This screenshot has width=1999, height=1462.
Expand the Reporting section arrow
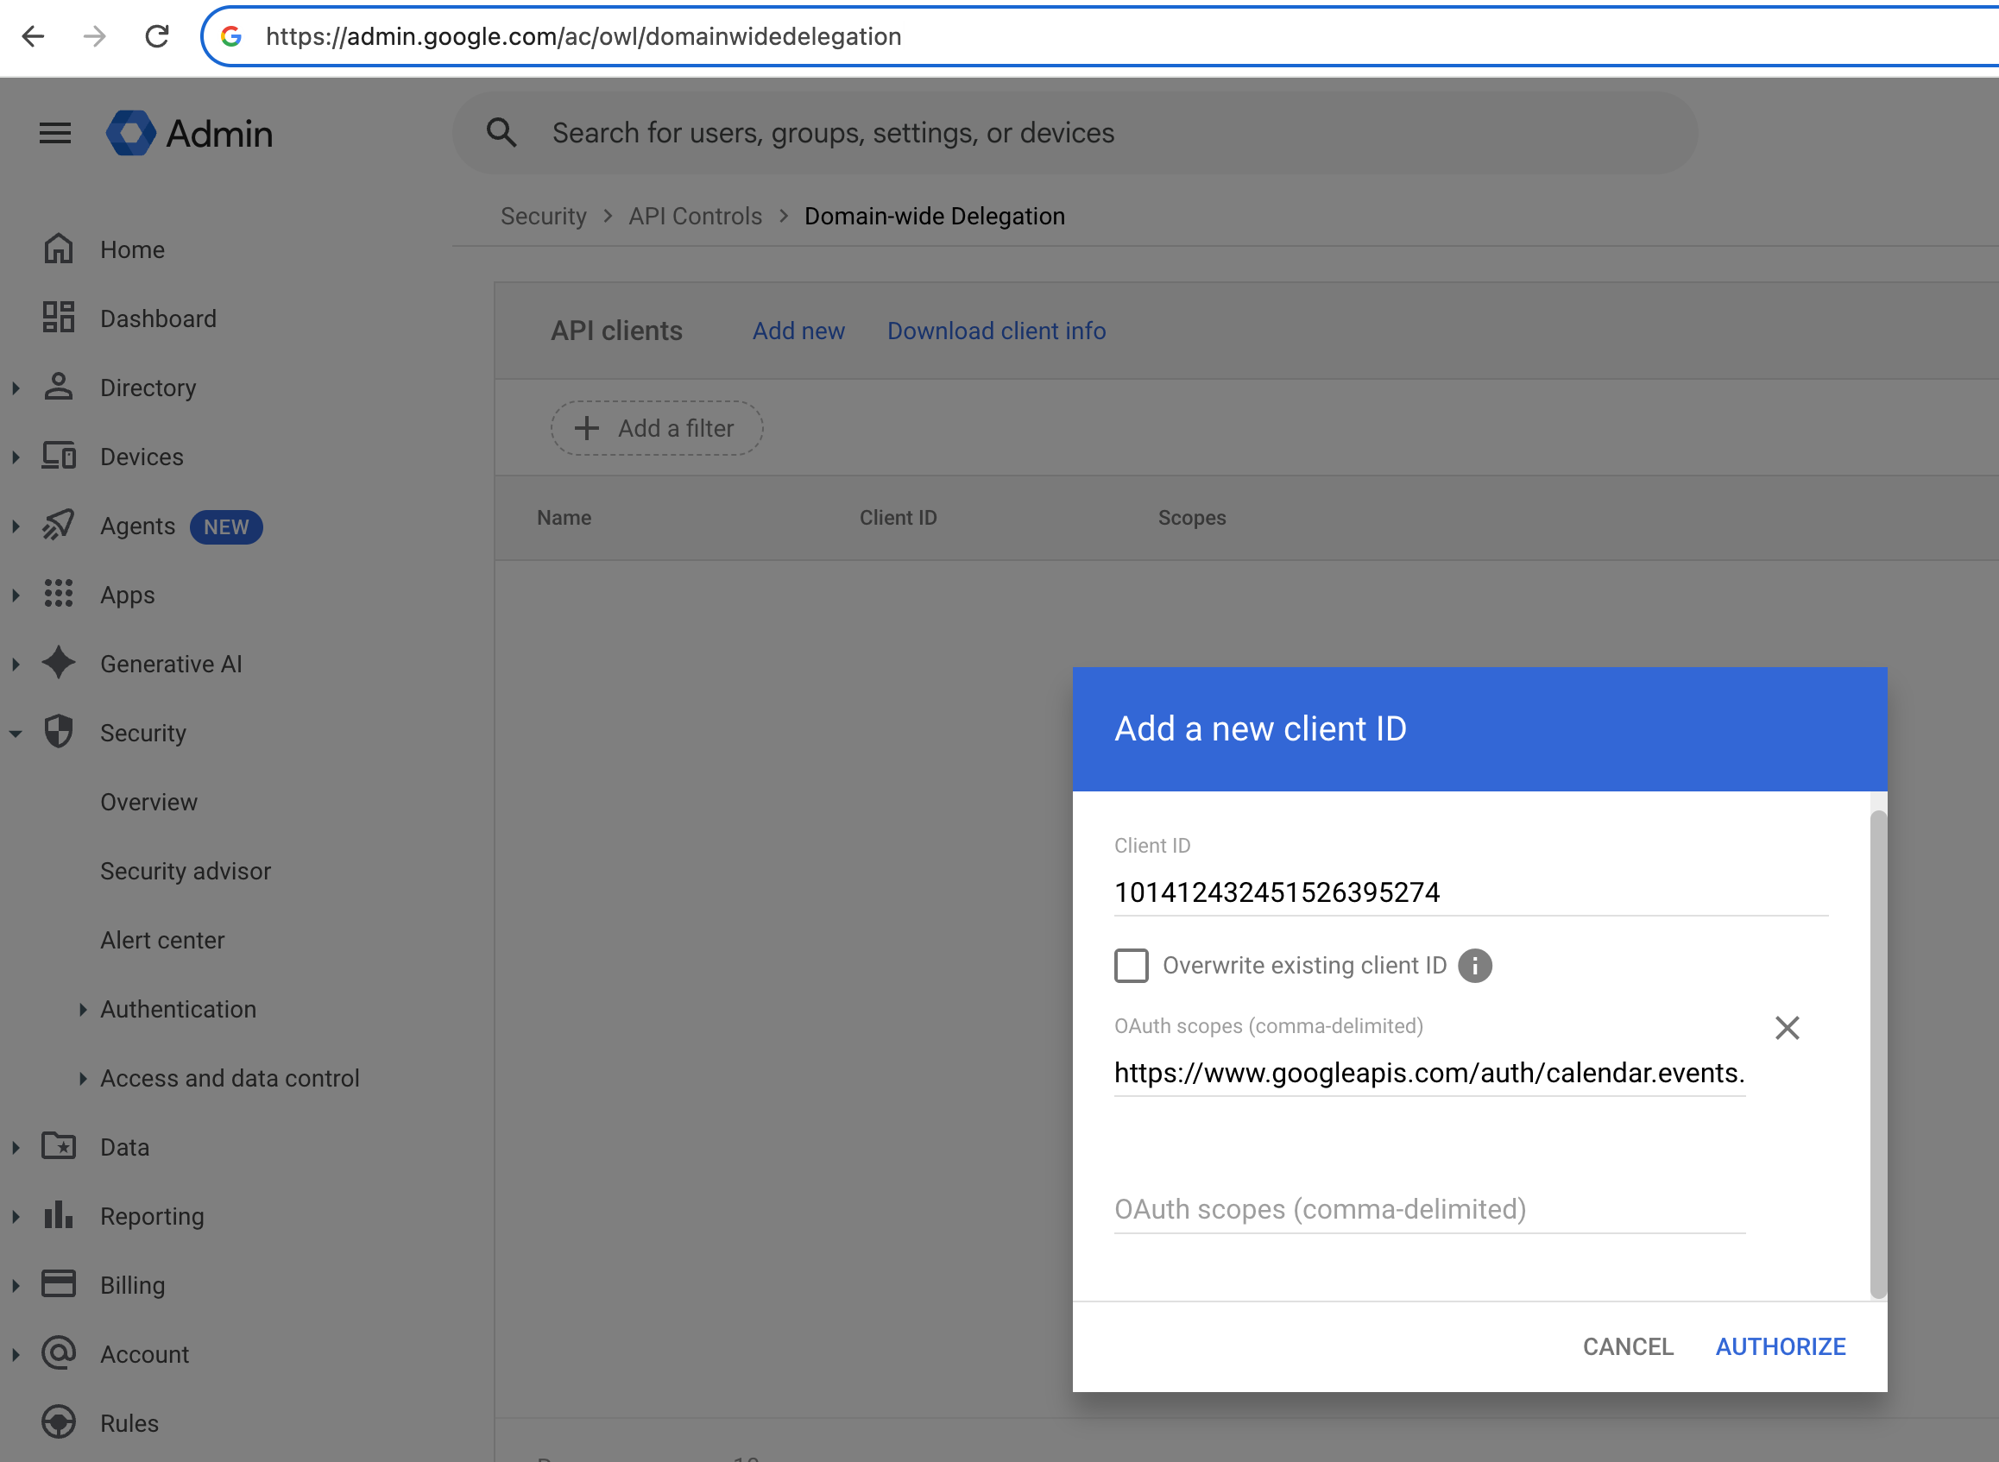(x=16, y=1216)
